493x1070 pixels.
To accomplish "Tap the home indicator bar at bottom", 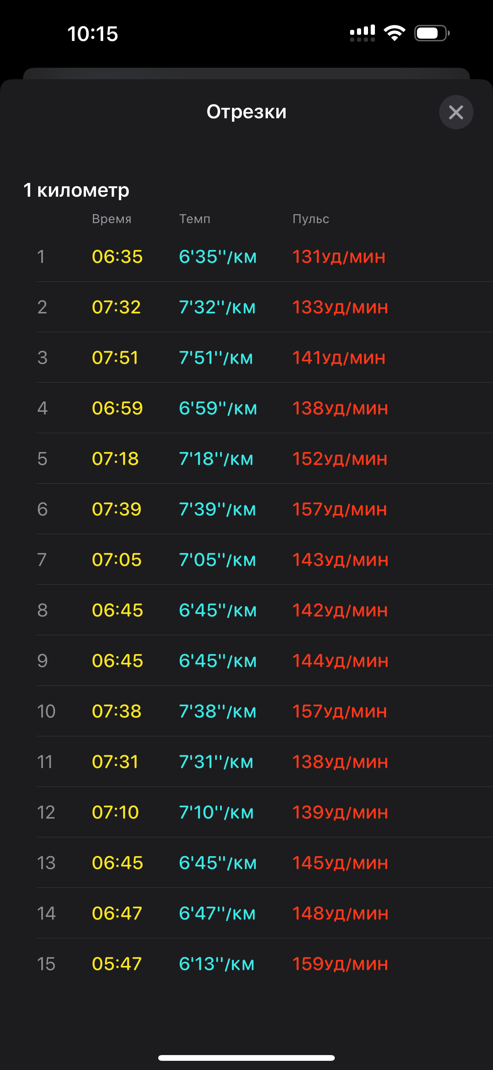I will click(x=246, y=1057).
